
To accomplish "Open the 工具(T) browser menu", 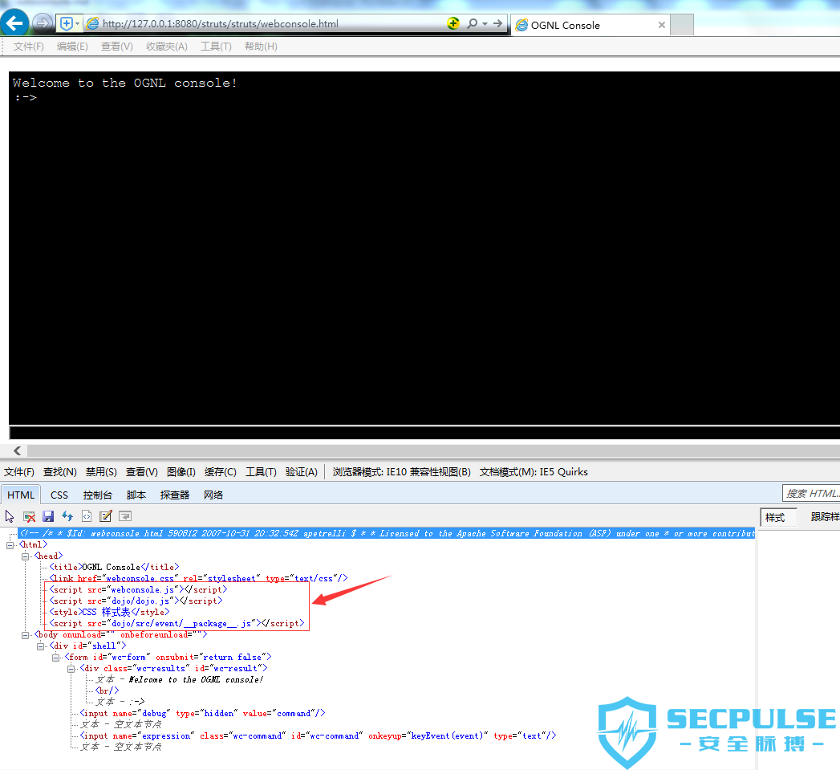I will point(216,47).
